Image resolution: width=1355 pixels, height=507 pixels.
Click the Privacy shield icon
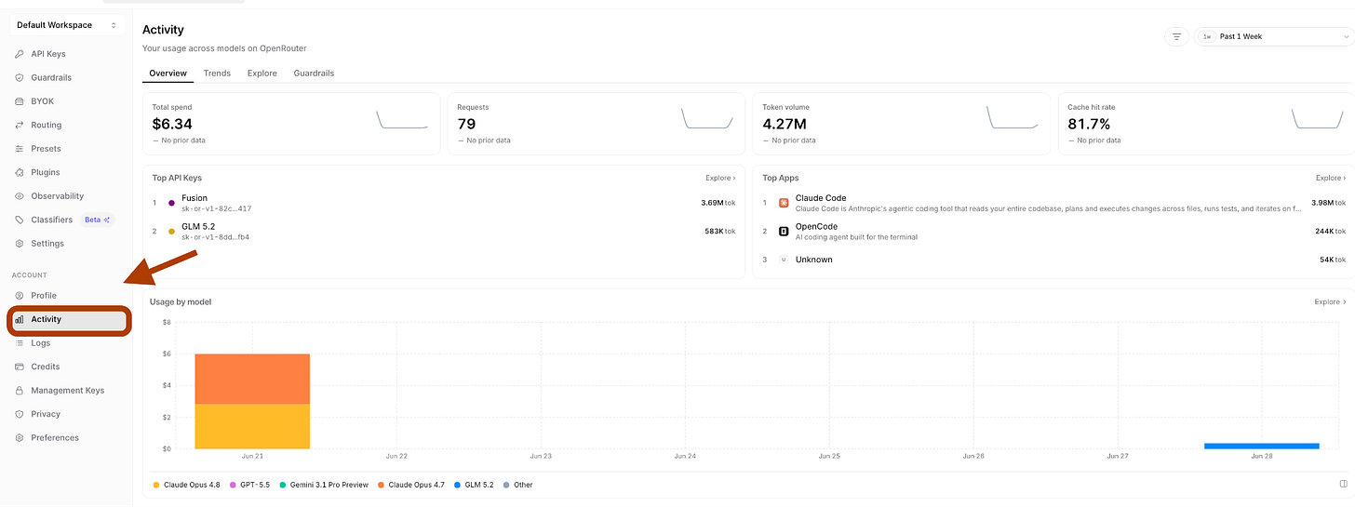(20, 414)
